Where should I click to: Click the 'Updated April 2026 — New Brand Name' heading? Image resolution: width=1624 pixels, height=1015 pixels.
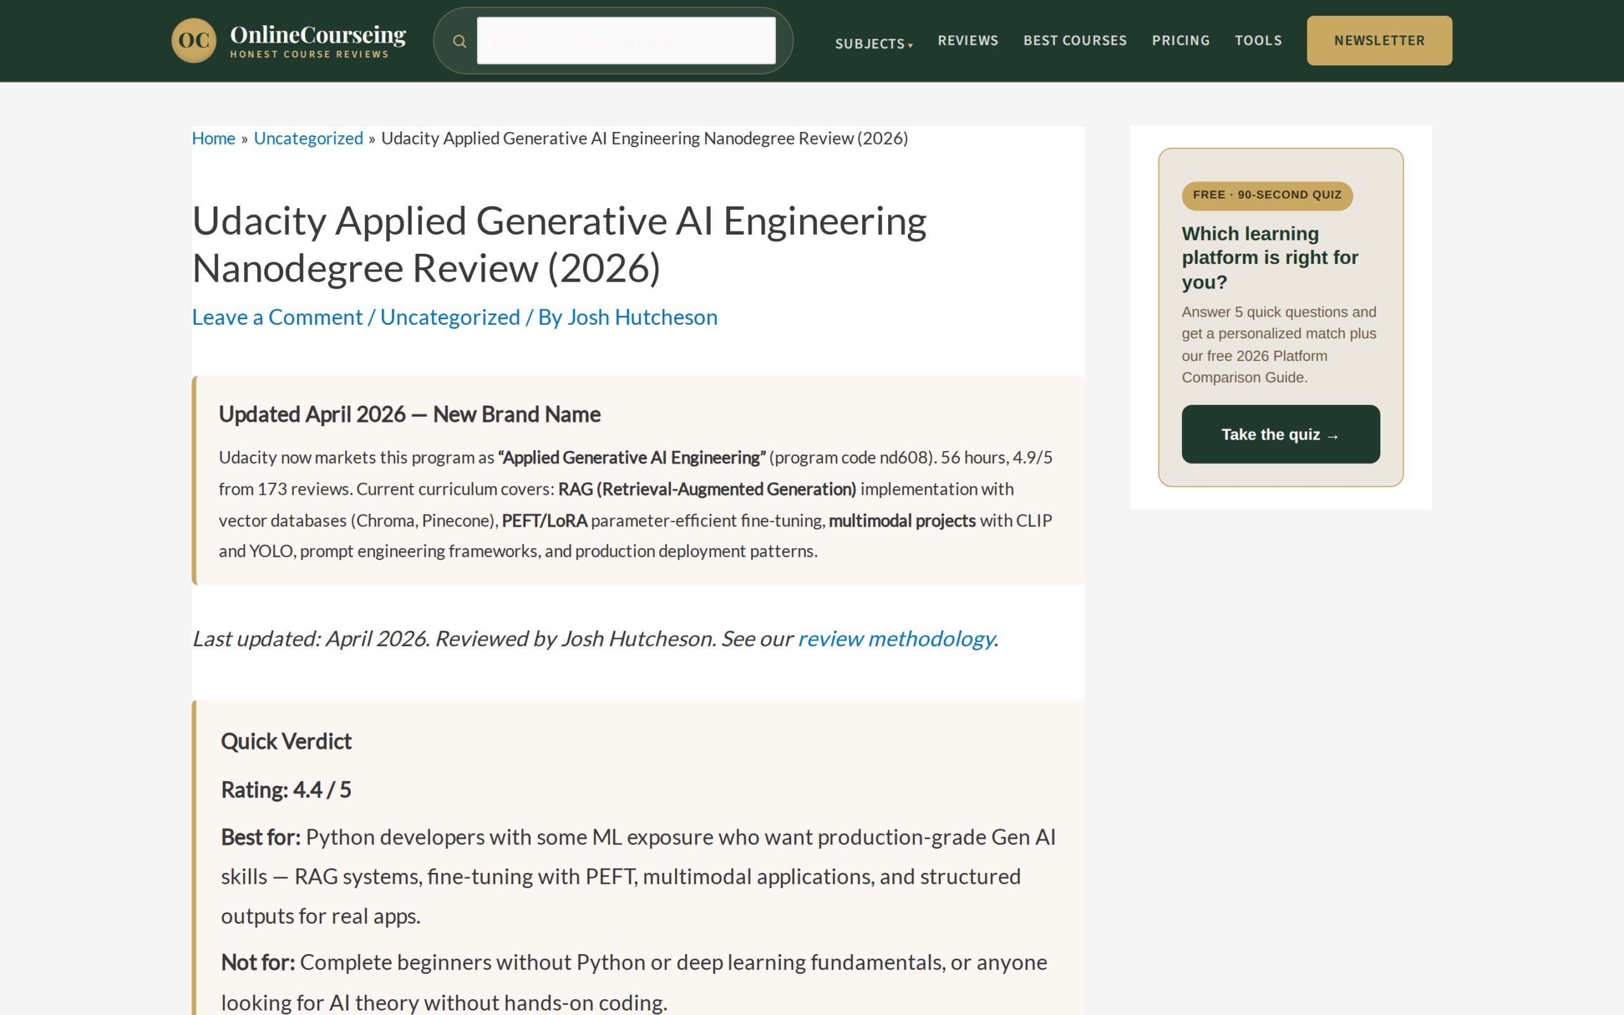point(409,414)
